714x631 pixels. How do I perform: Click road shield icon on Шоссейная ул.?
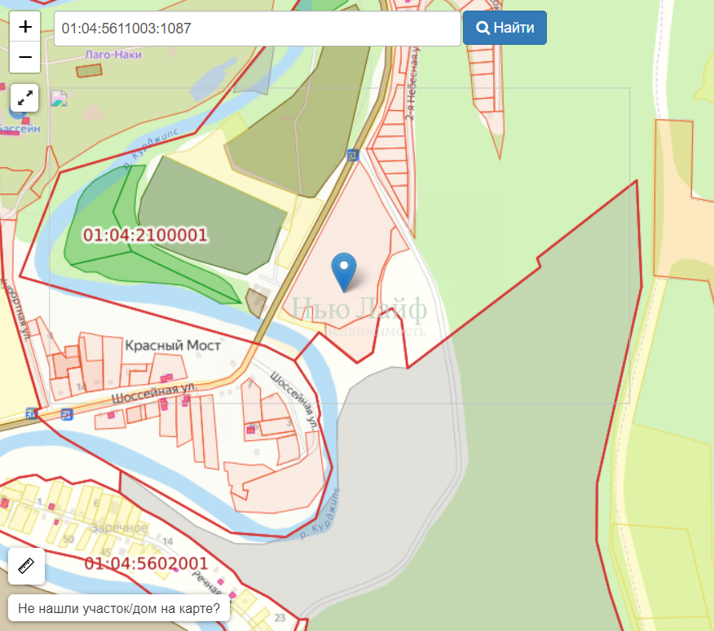(x=67, y=413)
